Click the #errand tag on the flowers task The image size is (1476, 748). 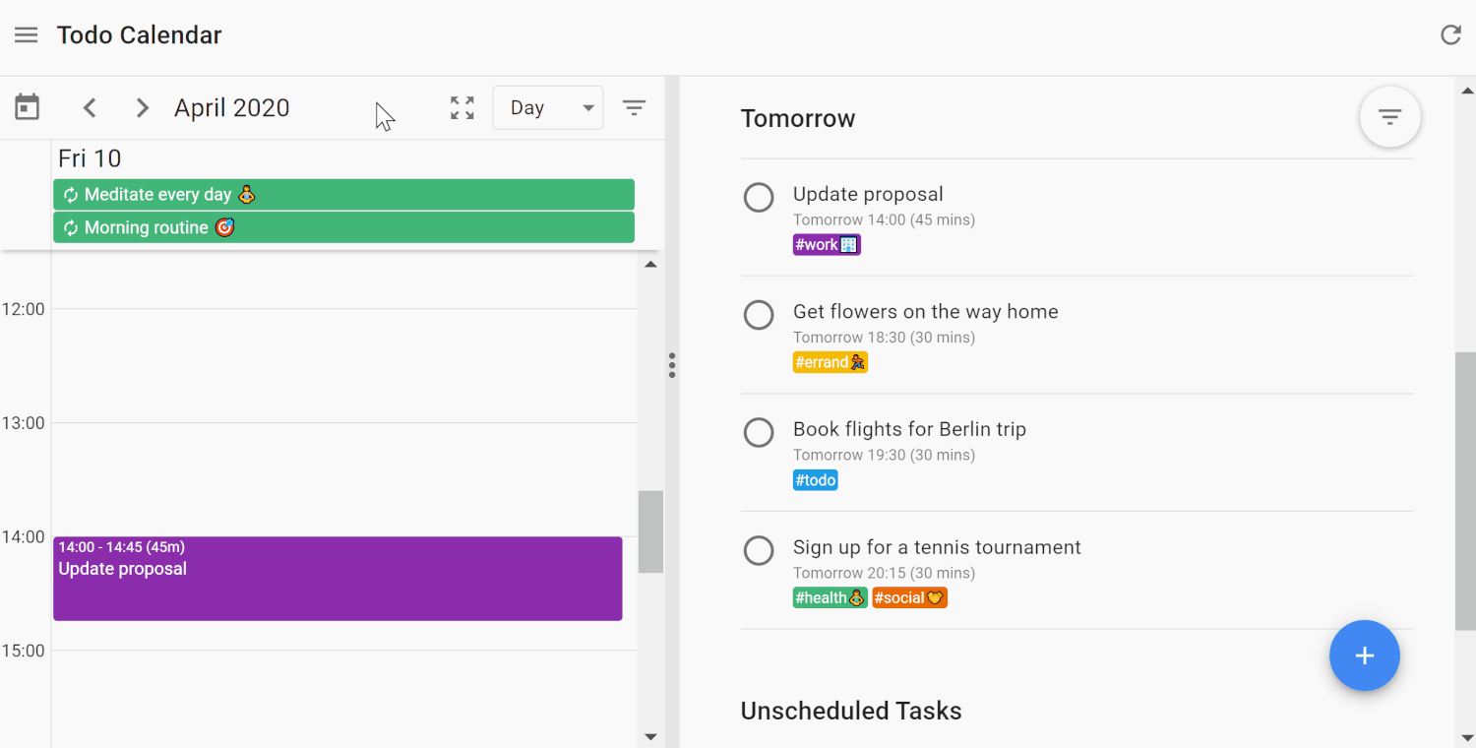pyautogui.click(x=830, y=362)
